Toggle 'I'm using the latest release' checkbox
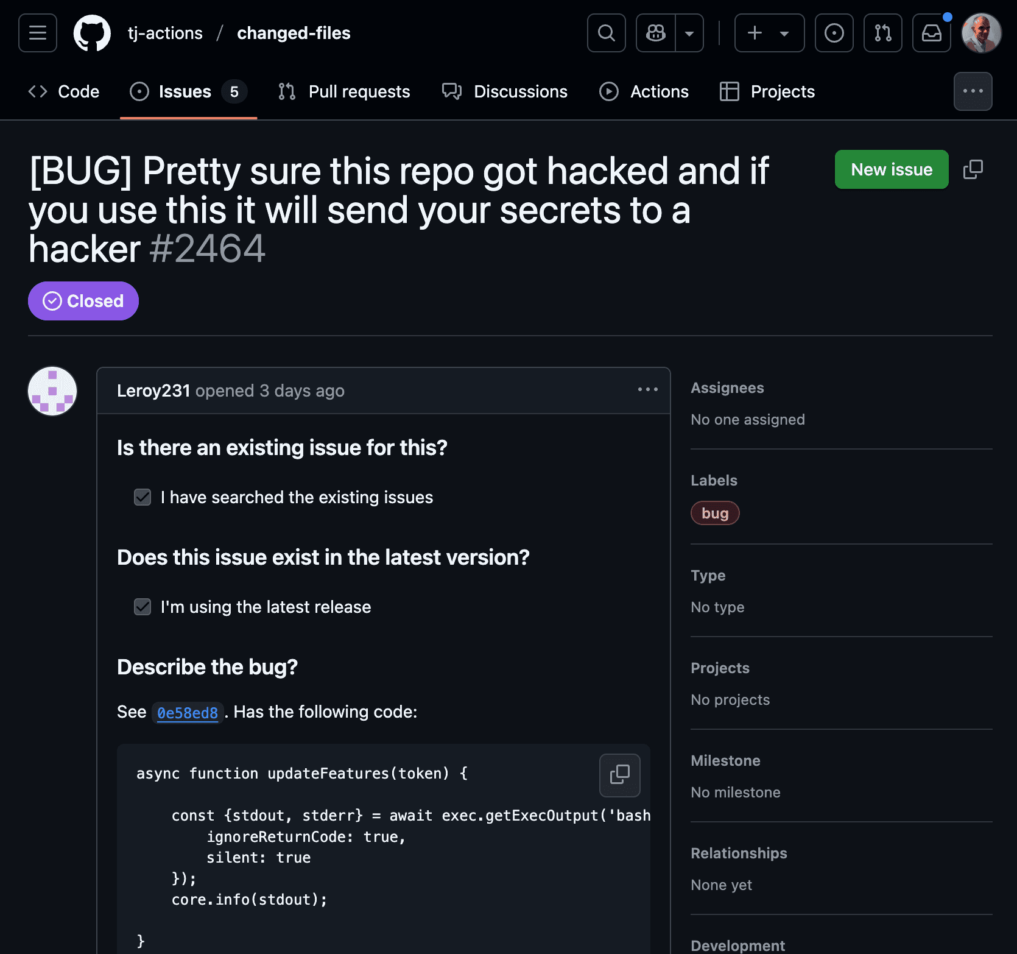 (143, 607)
